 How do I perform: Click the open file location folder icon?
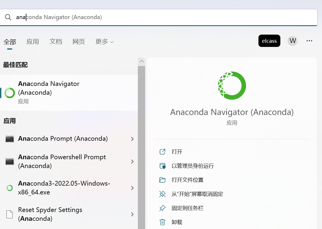[162, 180]
